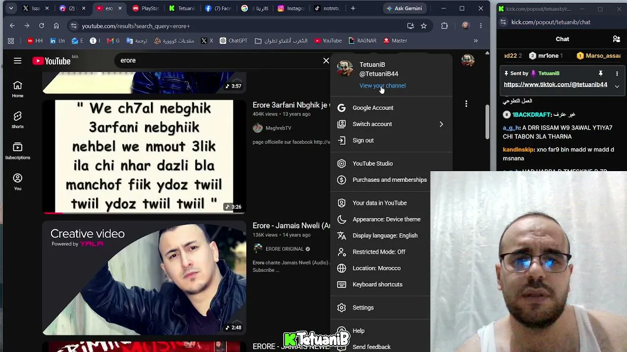Open the Kick chat users icon

[617, 39]
